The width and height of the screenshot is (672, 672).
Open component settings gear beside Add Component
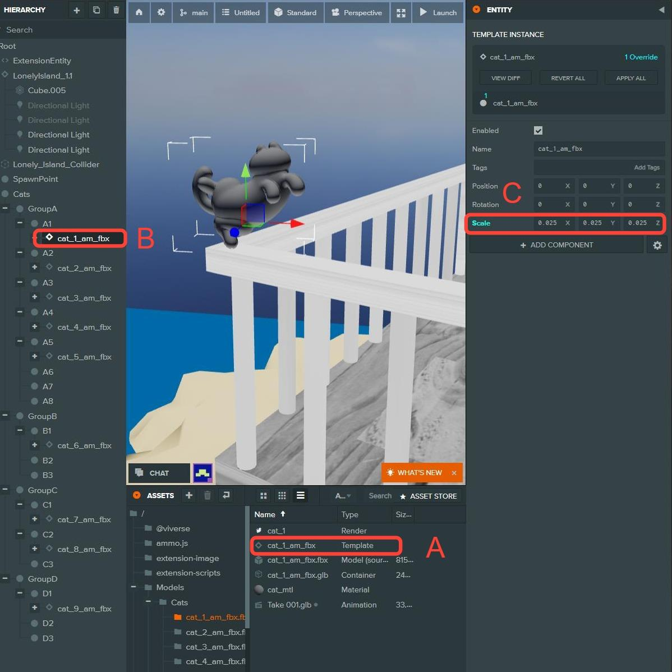click(657, 245)
